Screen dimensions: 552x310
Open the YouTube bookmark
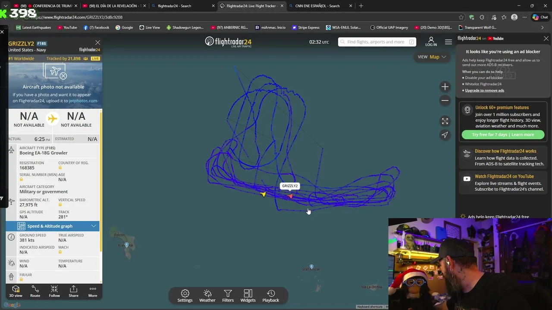click(x=67, y=28)
